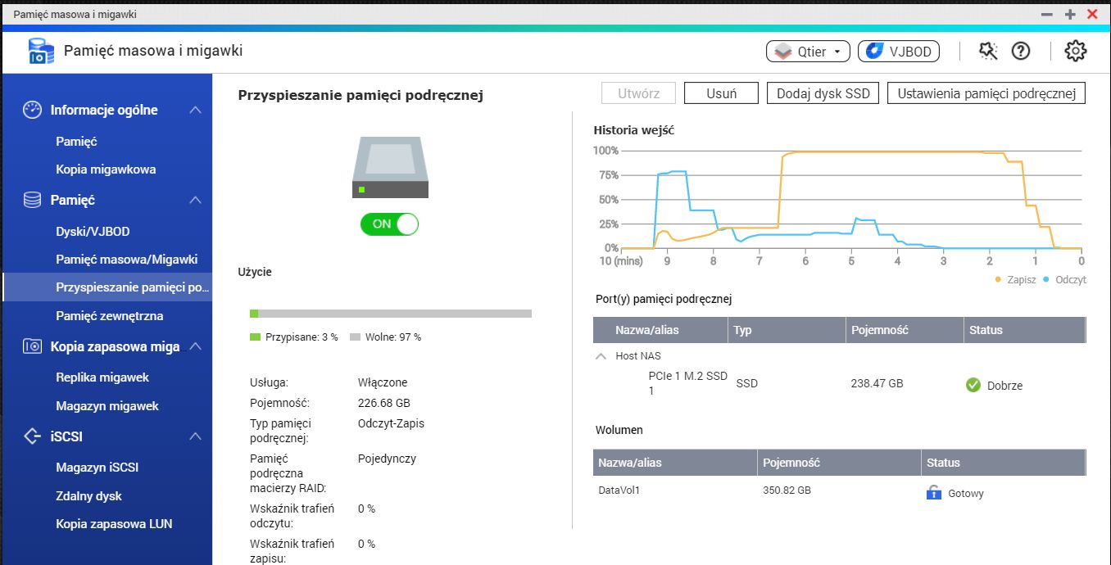Click the 238.47 GB capacity value
Image resolution: width=1111 pixels, height=565 pixels.
pos(877,383)
